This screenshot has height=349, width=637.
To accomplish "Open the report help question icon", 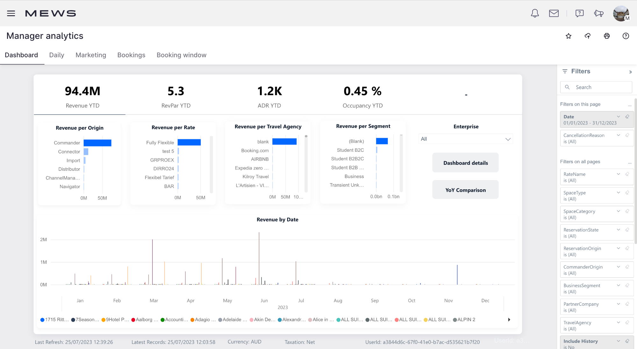I will (x=626, y=36).
